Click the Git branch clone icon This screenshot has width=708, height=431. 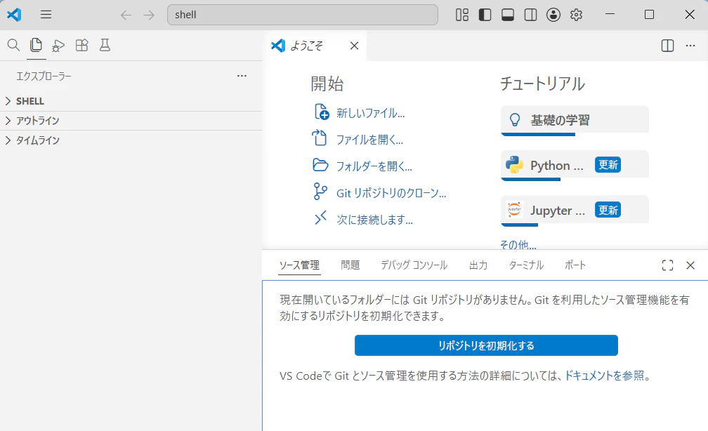point(320,192)
